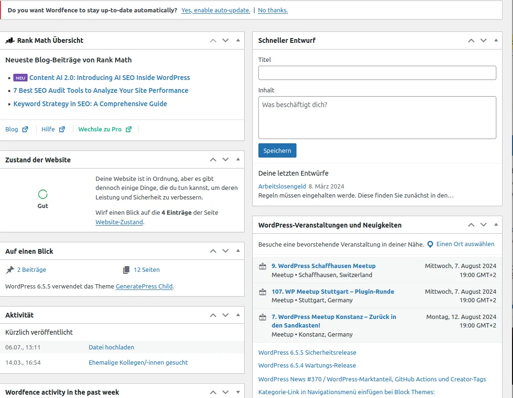The width and height of the screenshot is (513, 398).
Task: Open 7 Best SEO Audit Tools post
Action: pos(101,90)
